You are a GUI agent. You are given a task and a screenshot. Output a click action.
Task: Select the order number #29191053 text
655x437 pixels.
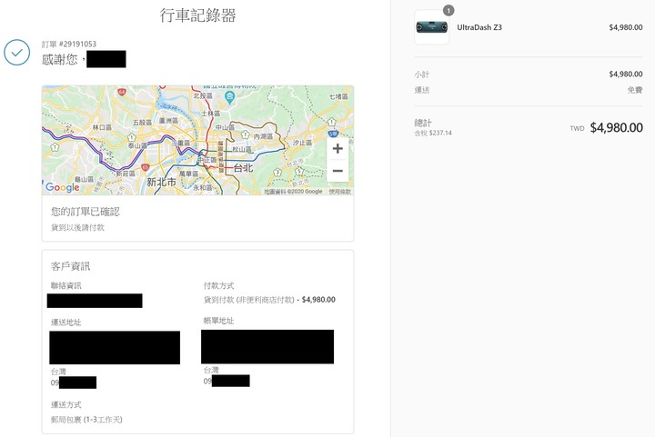click(x=77, y=44)
